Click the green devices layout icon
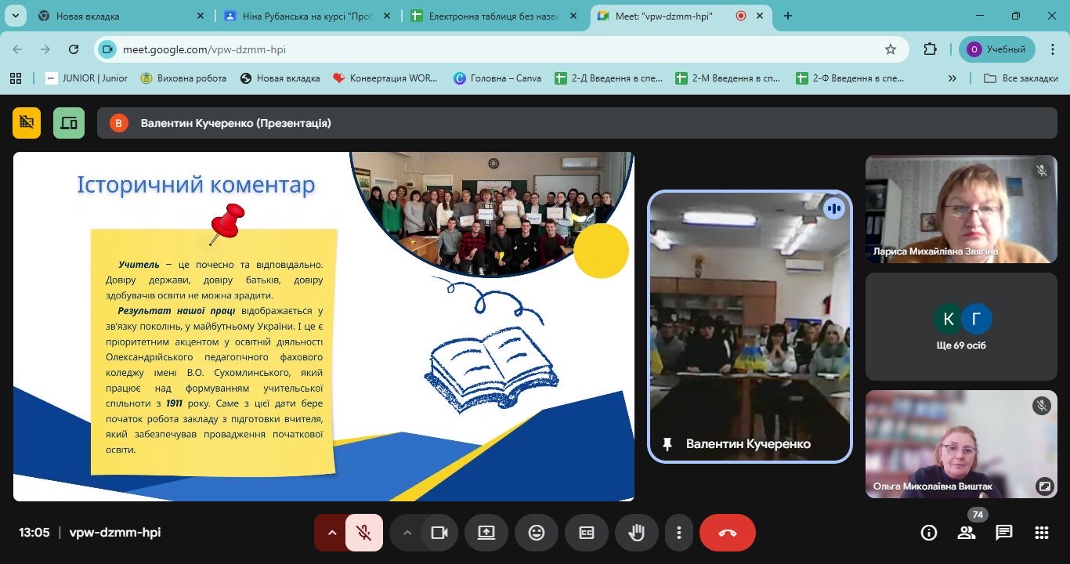The width and height of the screenshot is (1070, 564). [69, 123]
